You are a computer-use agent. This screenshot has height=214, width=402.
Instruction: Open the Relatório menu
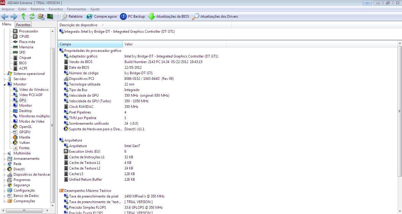37,9
